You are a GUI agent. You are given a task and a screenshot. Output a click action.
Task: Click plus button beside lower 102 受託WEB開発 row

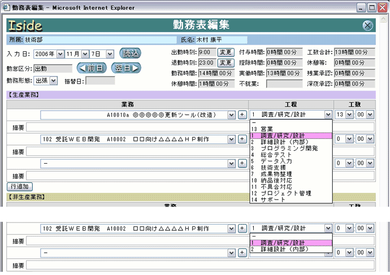point(242,228)
